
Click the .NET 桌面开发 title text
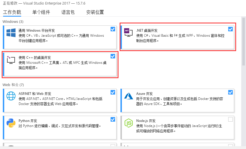coord(147,30)
